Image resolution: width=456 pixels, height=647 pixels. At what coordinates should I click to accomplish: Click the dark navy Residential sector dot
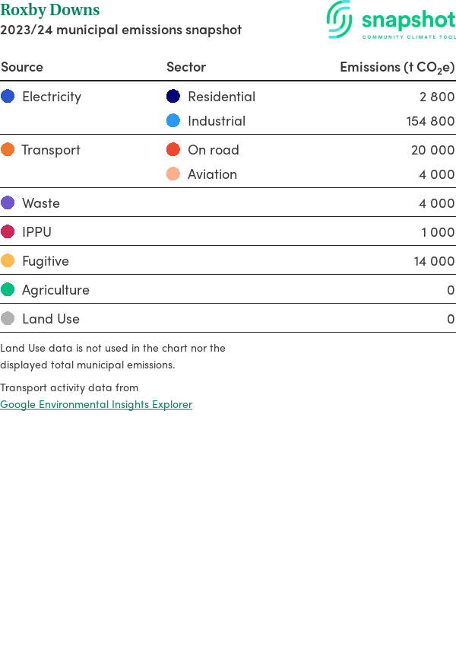173,97
